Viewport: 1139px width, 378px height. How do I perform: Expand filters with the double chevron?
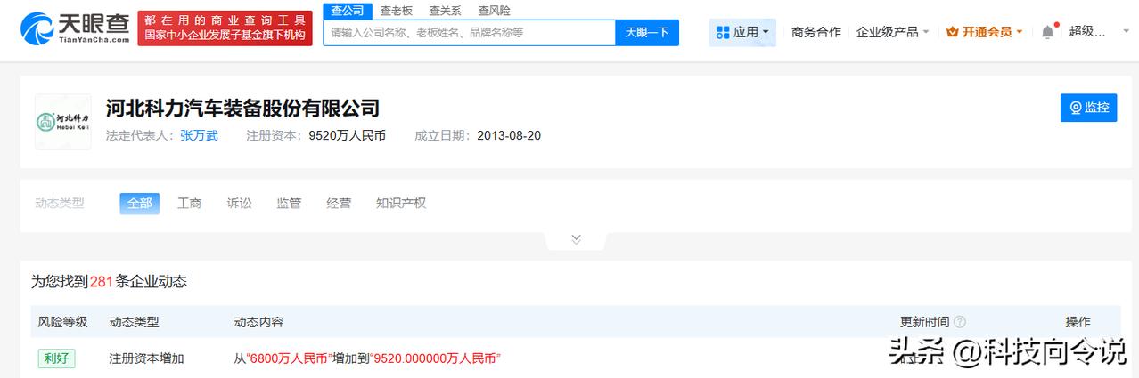click(x=576, y=239)
